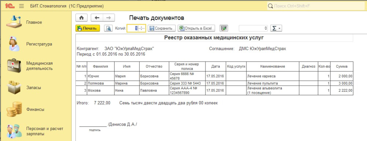The width and height of the screenshot is (367, 141).
Task: Click sum cell 2 222,00
Action: pos(342,90)
